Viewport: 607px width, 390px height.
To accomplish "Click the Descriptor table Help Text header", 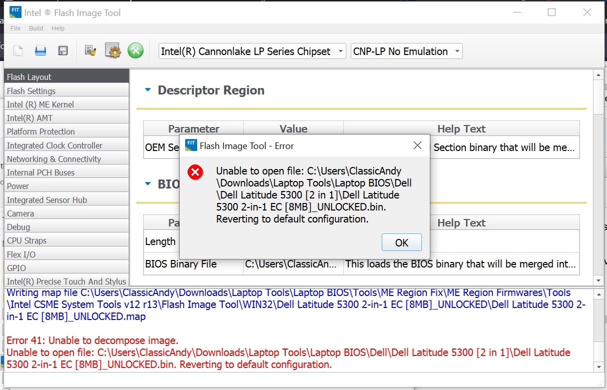I will pos(461,128).
